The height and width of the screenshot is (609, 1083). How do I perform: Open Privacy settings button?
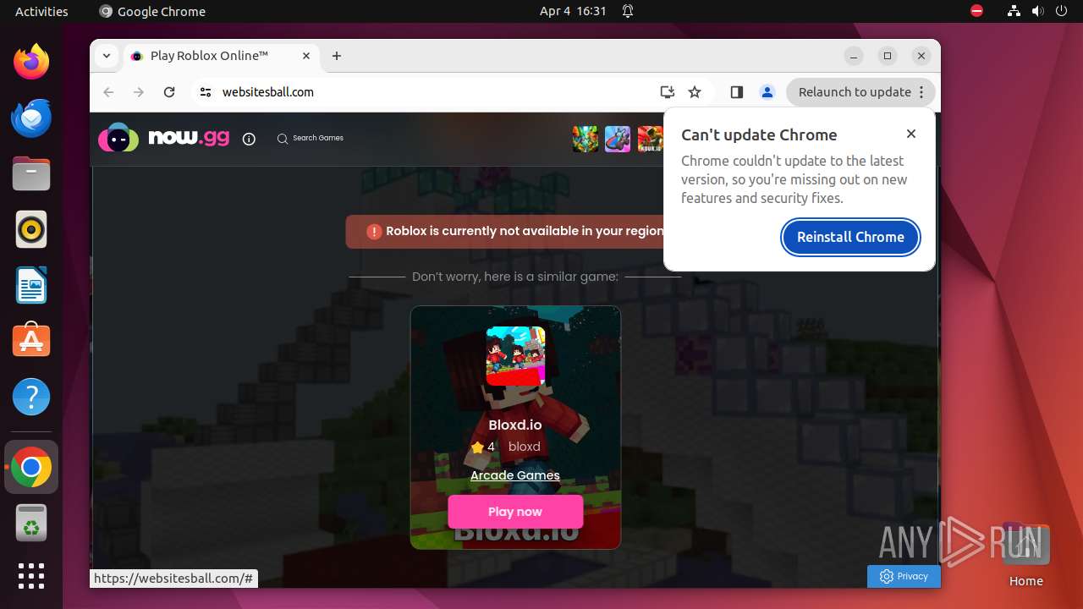(x=904, y=576)
